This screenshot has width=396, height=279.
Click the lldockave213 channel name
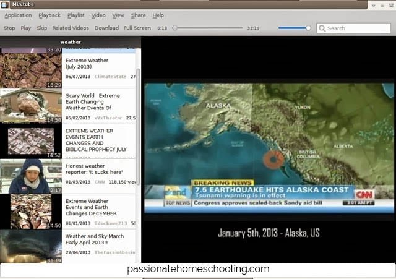[111, 223]
